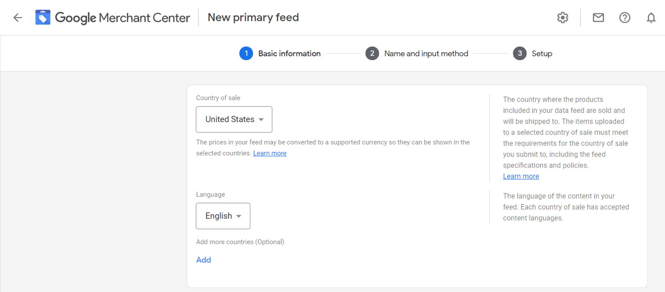The height and width of the screenshot is (292, 665).
Task: Open the Google Merchant Center logo icon
Action: pos(43,17)
